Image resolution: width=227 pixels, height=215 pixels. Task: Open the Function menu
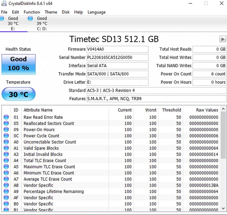32,12
